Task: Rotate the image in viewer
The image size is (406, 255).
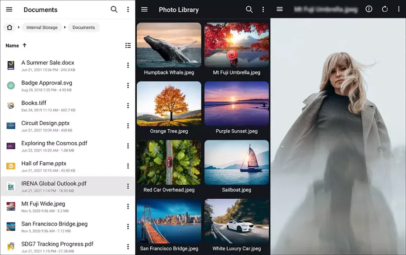Action: 385,9
